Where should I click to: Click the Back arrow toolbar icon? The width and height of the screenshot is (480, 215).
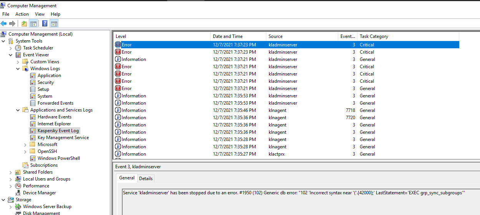click(x=4, y=24)
